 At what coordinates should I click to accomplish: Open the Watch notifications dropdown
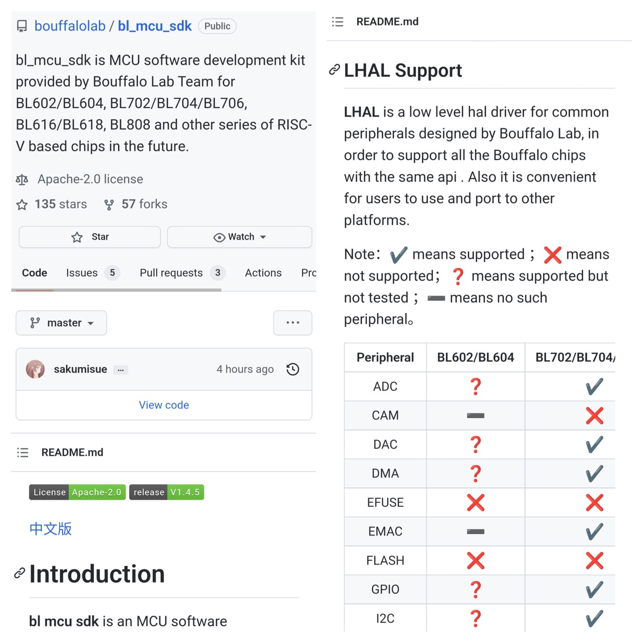(240, 237)
